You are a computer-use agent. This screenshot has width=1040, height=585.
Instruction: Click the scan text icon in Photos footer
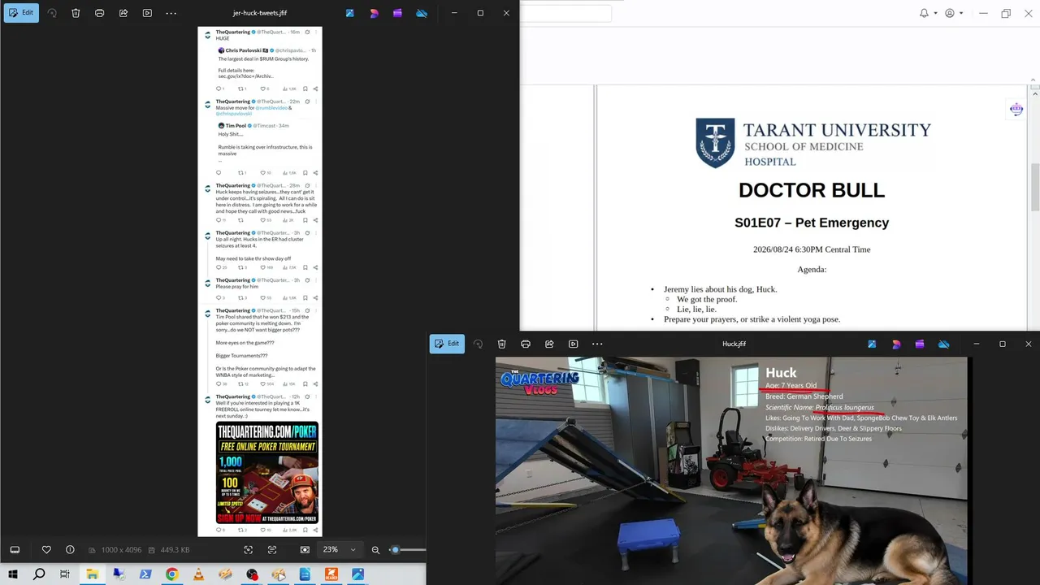coord(272,550)
